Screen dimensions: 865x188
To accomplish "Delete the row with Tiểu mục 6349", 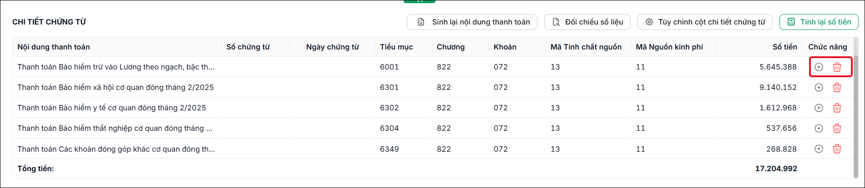I will click(837, 149).
